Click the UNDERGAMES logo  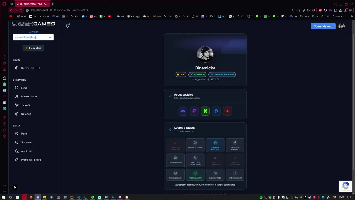[x=33, y=24]
